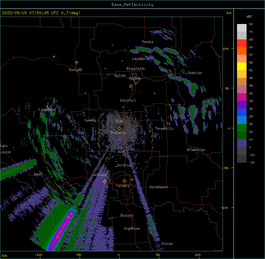Pick the magenta 39–42 dBZ legend swatch
The image size is (265, 259).
242,97
